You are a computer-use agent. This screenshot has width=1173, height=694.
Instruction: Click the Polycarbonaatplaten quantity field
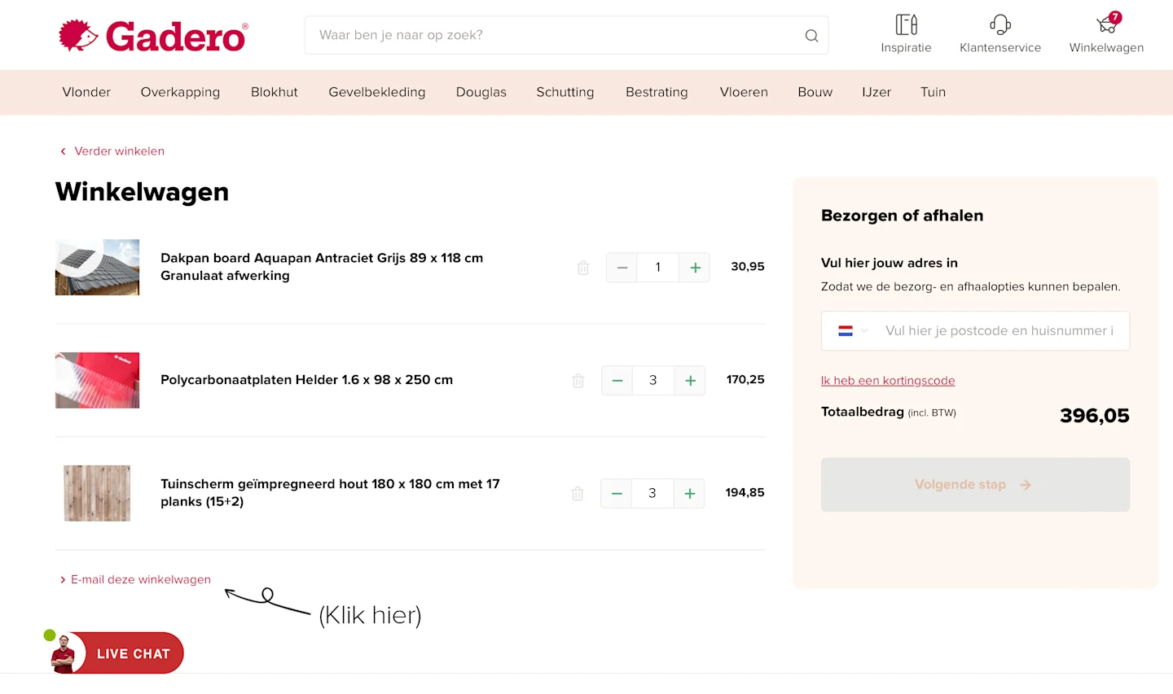[x=653, y=381]
